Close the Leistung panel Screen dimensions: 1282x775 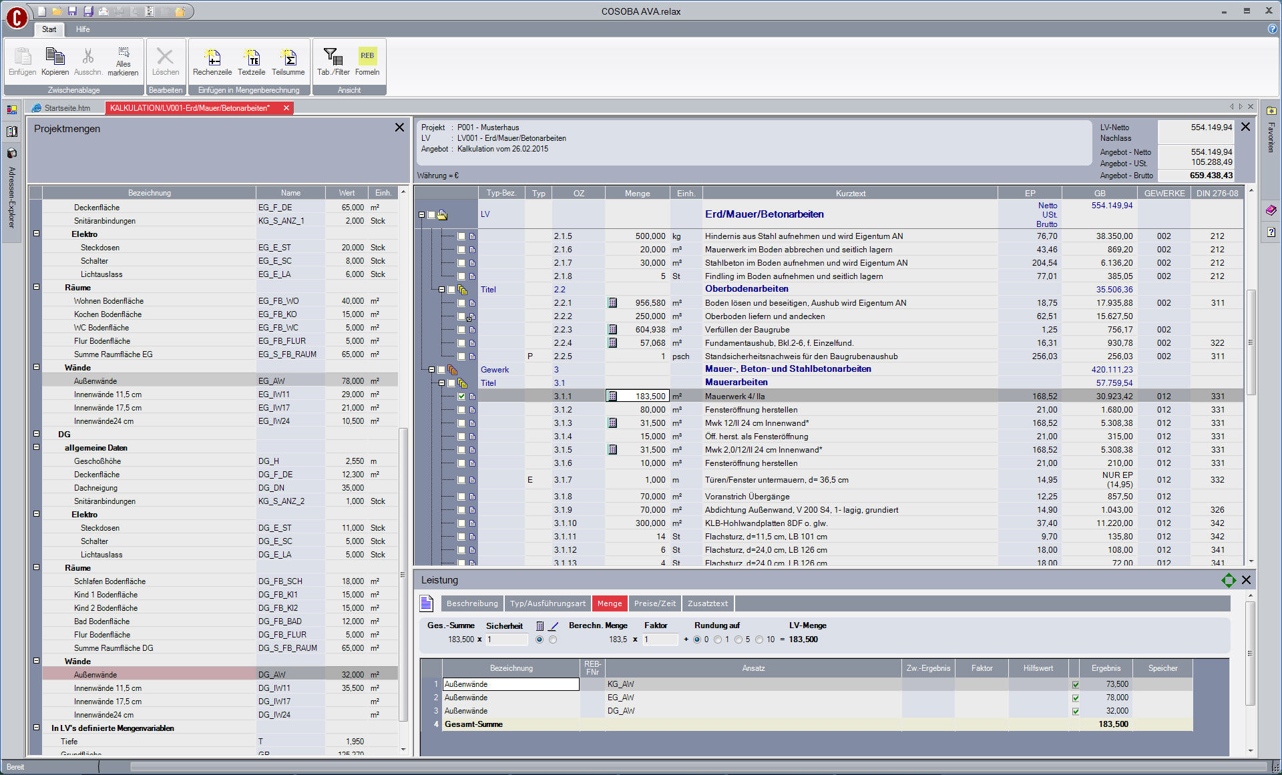click(x=1246, y=580)
